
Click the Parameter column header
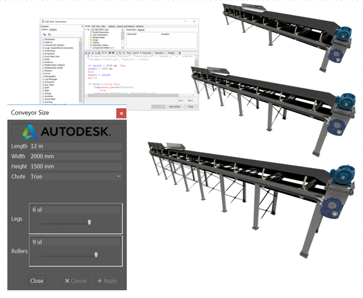tap(143, 34)
